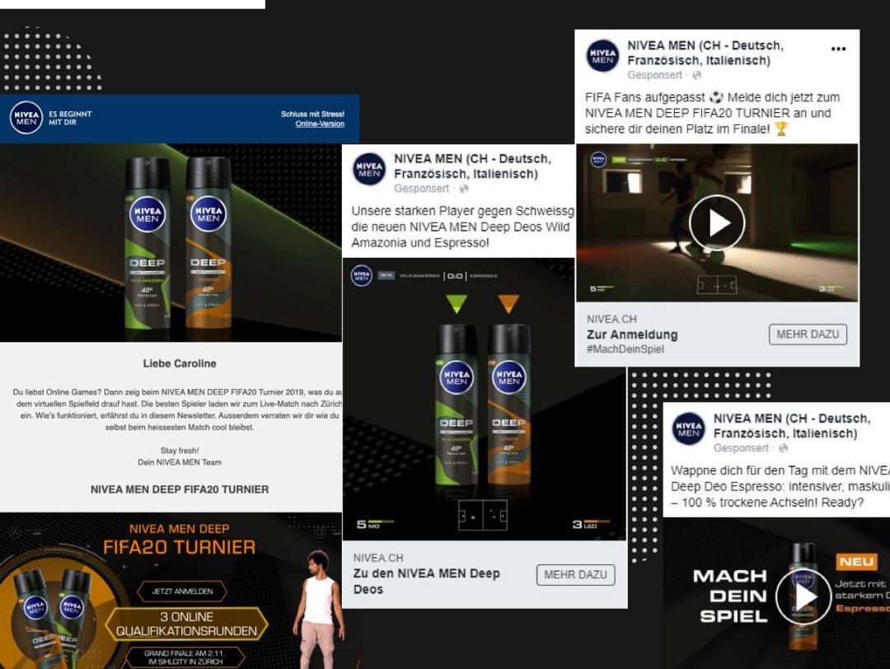Click NIVEA MEN avatar in the Espresso post

[x=688, y=429]
